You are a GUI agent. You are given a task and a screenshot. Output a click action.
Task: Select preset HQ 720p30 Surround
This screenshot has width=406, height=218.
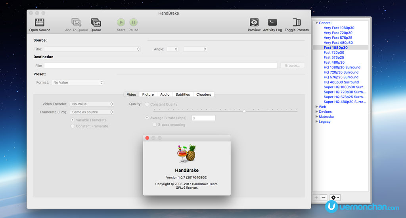[x=341, y=72]
